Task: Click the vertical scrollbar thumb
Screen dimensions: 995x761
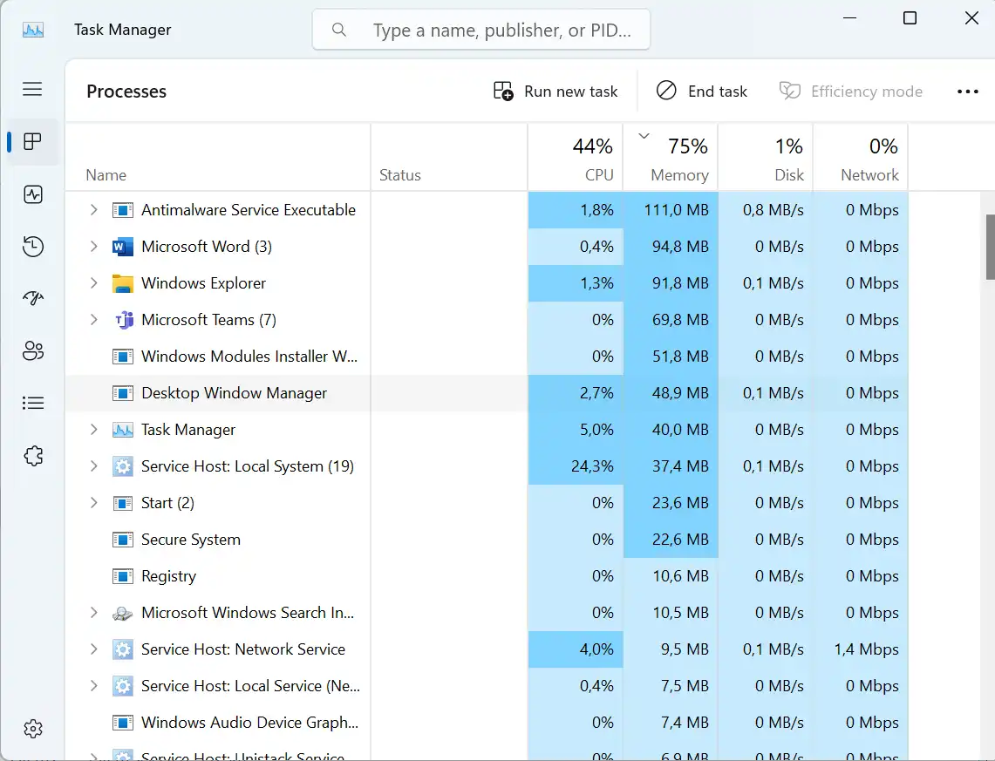Action: (x=990, y=248)
